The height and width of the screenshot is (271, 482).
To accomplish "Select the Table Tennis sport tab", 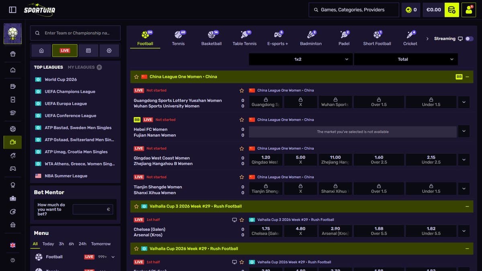I will pos(244,39).
